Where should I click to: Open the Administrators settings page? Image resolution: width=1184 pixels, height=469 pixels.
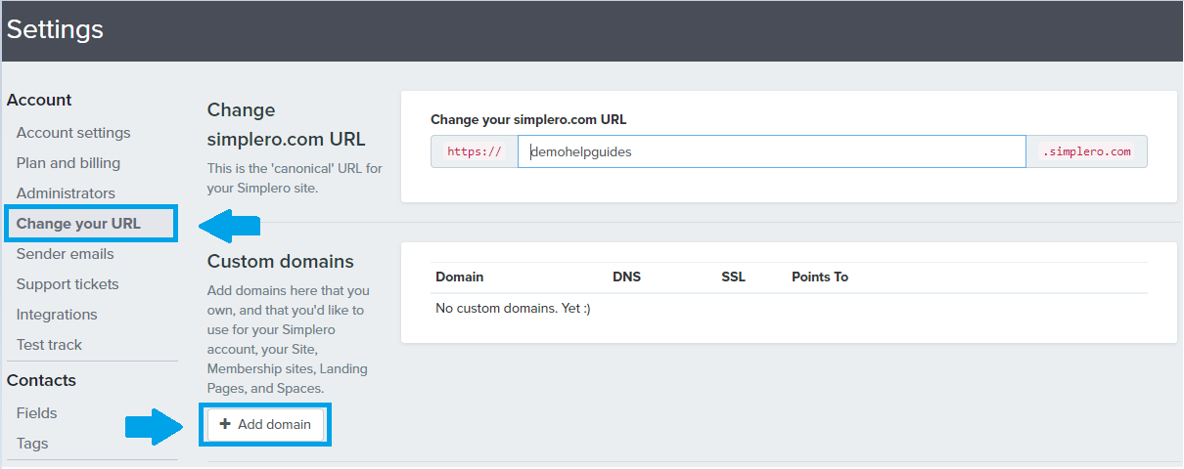click(x=66, y=193)
